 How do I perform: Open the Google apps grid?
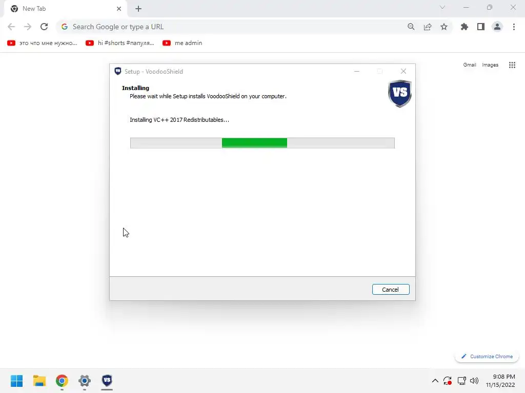(x=512, y=65)
